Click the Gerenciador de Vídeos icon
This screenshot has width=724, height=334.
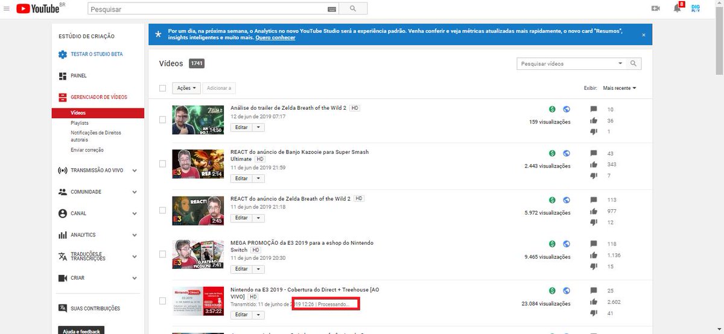63,97
